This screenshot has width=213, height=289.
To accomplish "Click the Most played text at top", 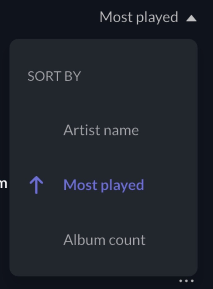I will pyautogui.click(x=139, y=17).
